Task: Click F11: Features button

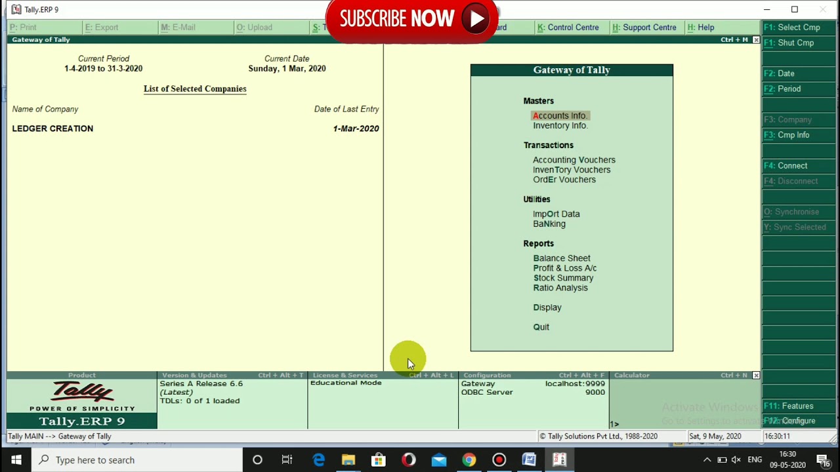Action: 798,406
